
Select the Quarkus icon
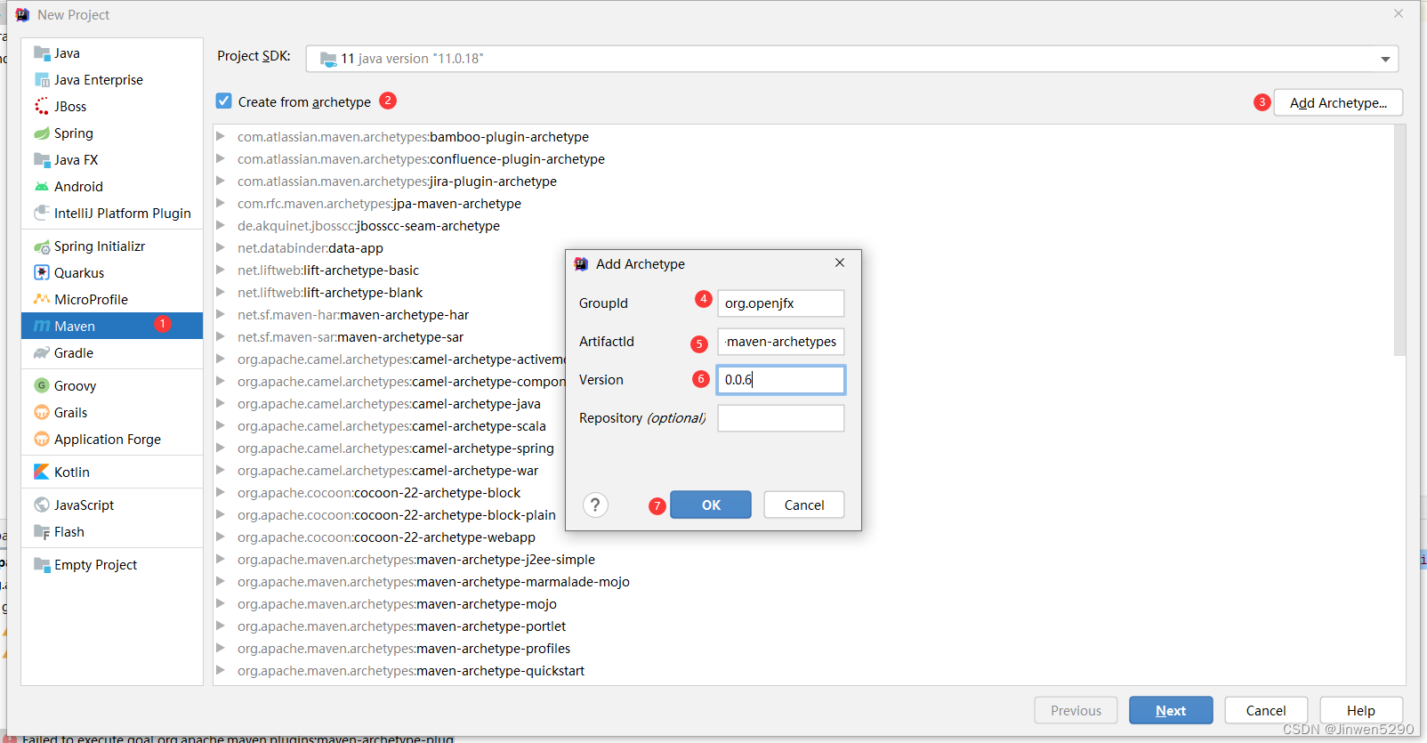coord(42,273)
